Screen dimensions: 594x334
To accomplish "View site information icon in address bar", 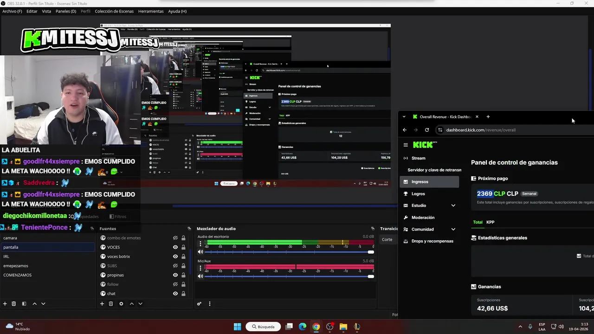I will tap(440, 130).
